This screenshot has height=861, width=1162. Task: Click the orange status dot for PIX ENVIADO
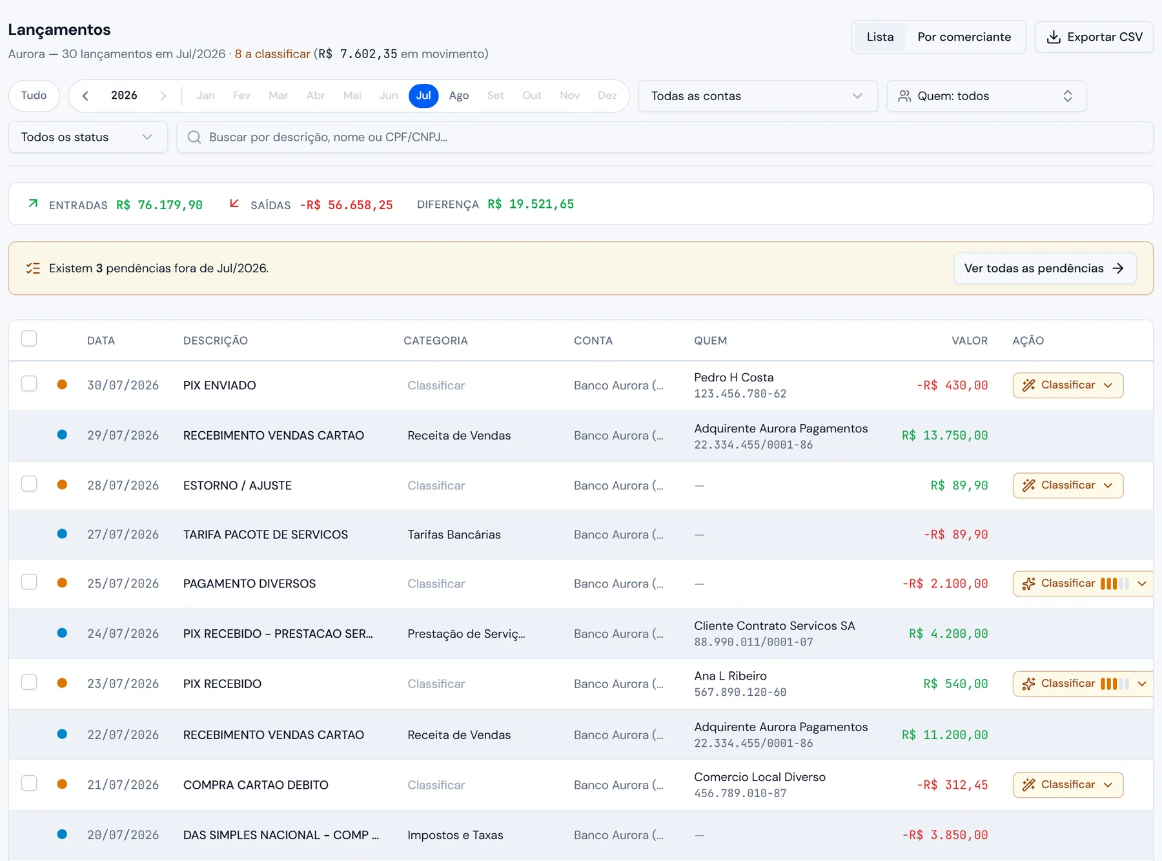[62, 385]
